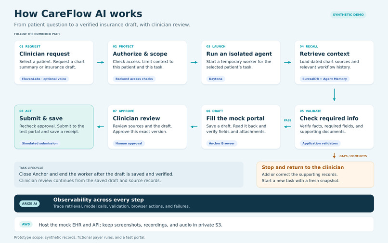Click the '02 PROTECT' step label

pos(123,46)
